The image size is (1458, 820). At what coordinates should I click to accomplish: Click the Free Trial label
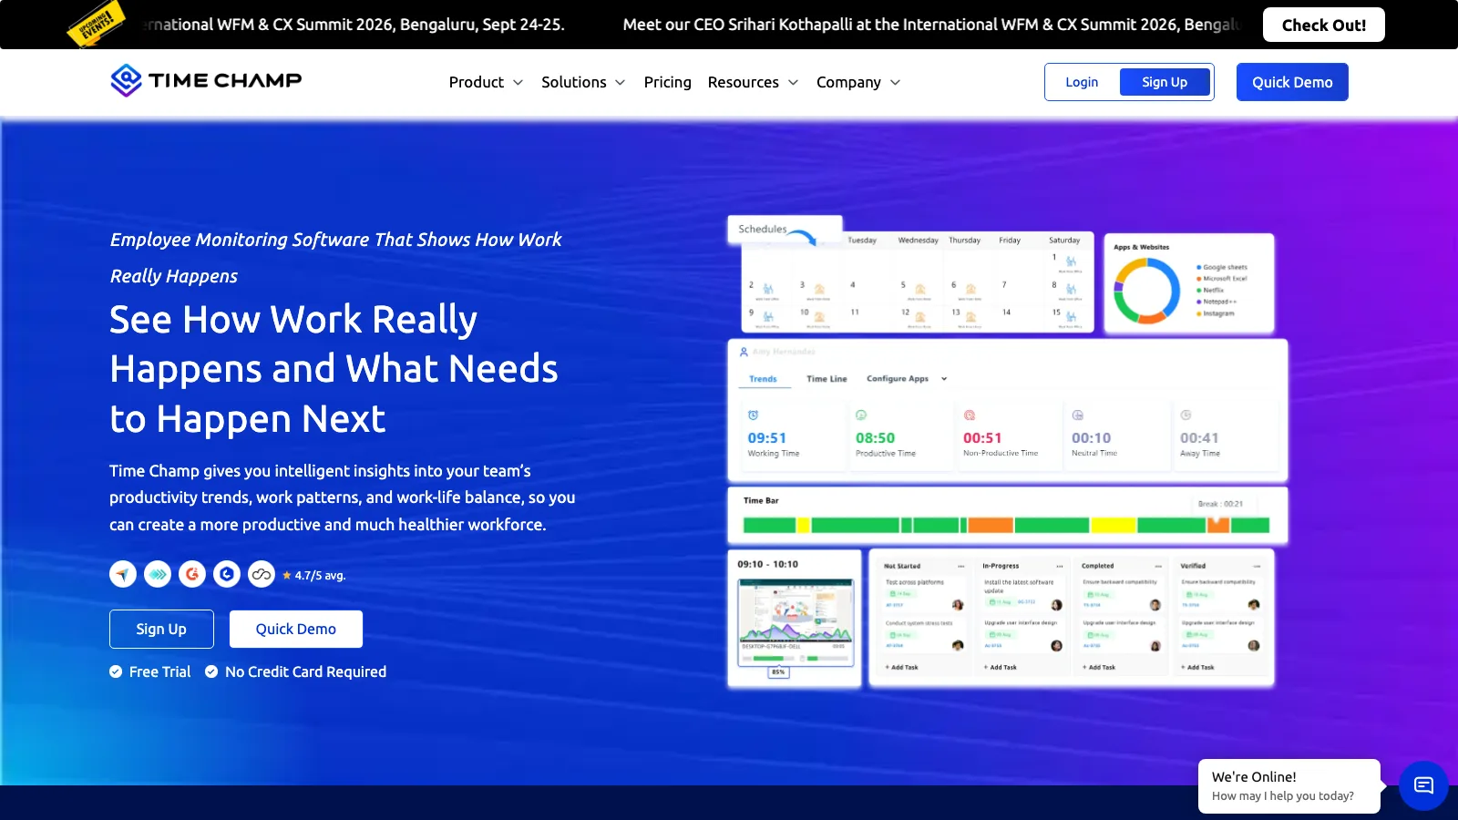160,671
